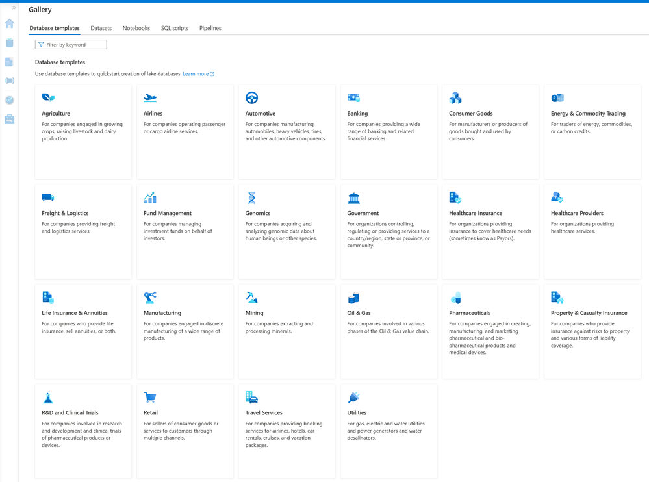Image resolution: width=649 pixels, height=482 pixels.
Task: Pick the Consumer Goods template title
Action: click(470, 114)
